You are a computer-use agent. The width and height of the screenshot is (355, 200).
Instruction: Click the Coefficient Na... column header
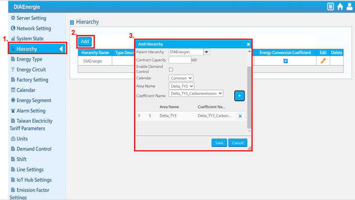click(212, 107)
